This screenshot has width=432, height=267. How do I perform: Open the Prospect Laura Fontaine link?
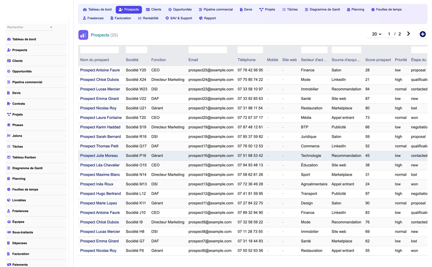click(x=101, y=118)
